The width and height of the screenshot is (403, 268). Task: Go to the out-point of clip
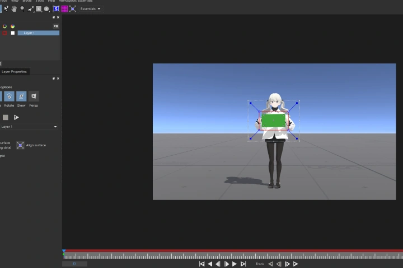click(x=243, y=264)
